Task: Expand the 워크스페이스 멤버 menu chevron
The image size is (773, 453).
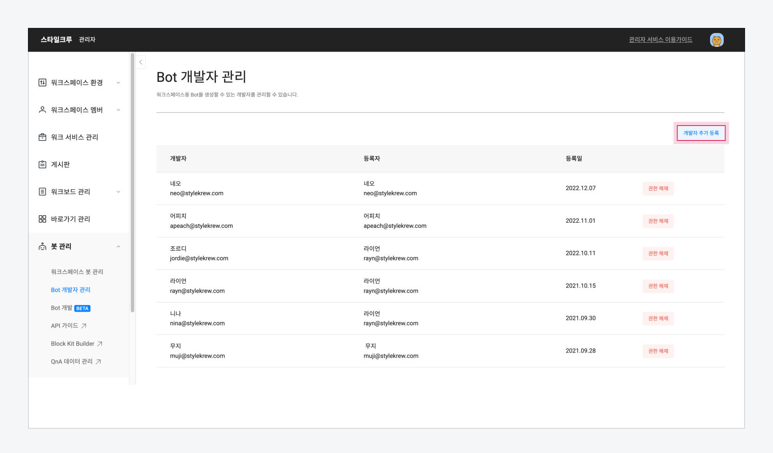Action: click(118, 110)
